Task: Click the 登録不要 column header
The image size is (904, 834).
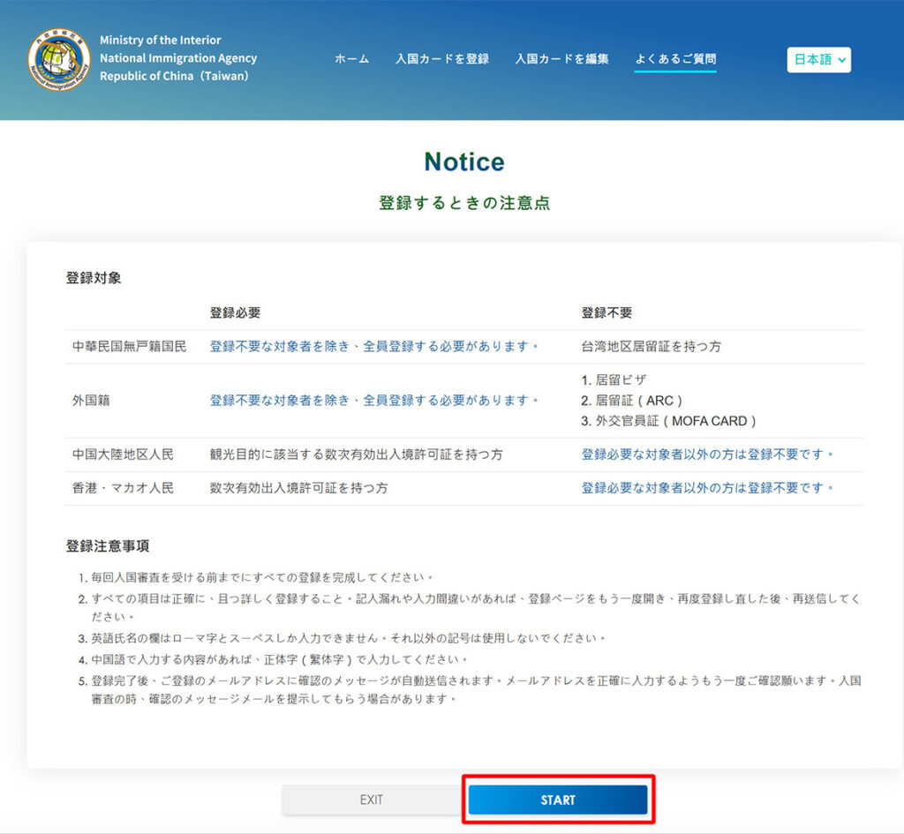Action: point(606,313)
